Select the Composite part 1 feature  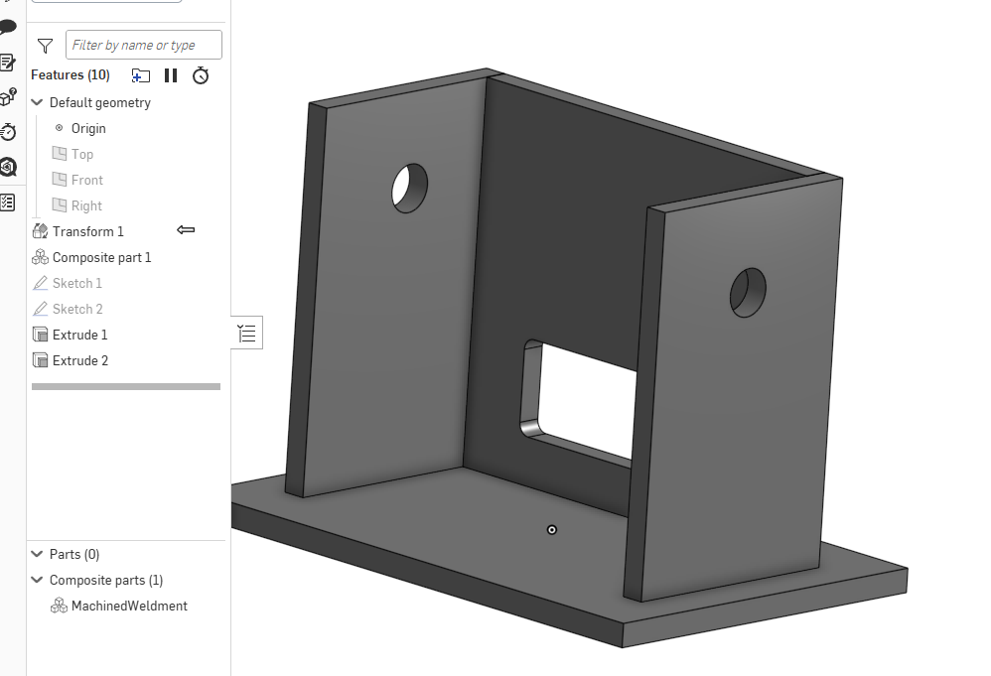[x=101, y=258]
